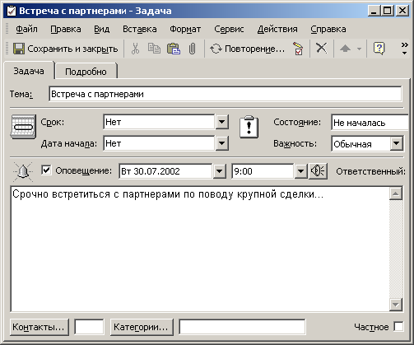
Task: Click the Copy icon in toolbar
Action: [x=154, y=49]
